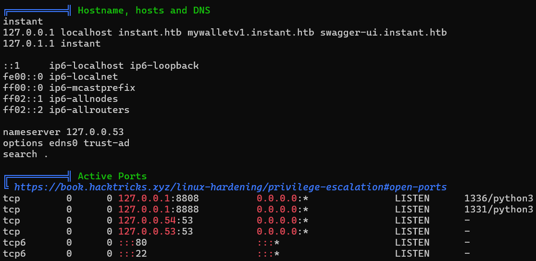Click the 'nameserver 127.0.0.53' line

tap(63, 132)
